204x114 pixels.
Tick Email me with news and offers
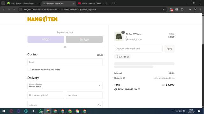pos(29,70)
